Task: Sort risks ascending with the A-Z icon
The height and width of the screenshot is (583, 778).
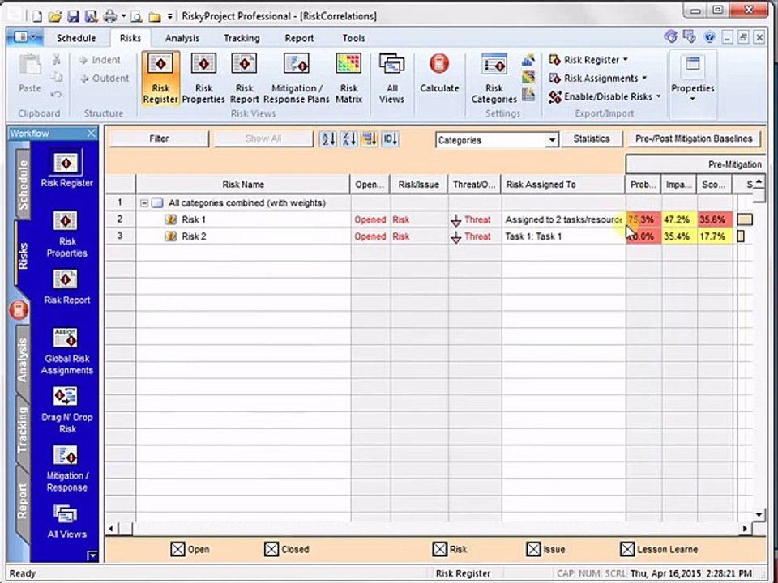Action: point(327,138)
